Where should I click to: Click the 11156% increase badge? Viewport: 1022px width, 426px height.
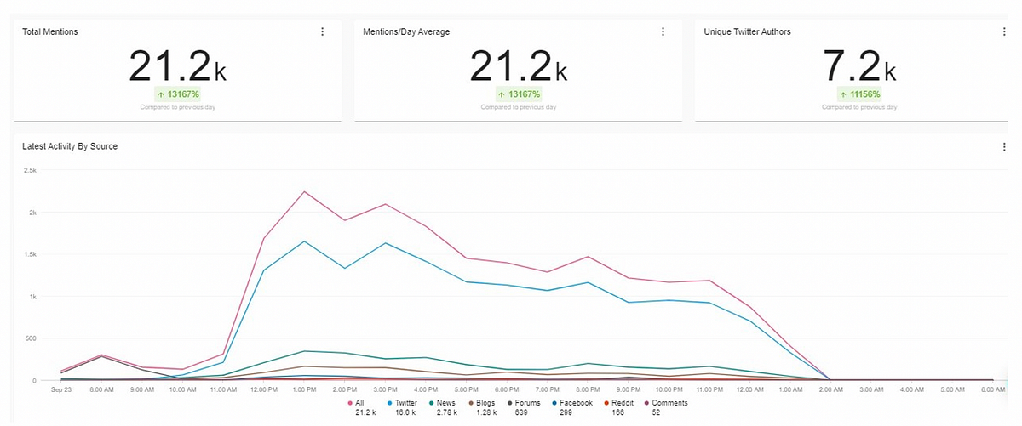(x=858, y=94)
